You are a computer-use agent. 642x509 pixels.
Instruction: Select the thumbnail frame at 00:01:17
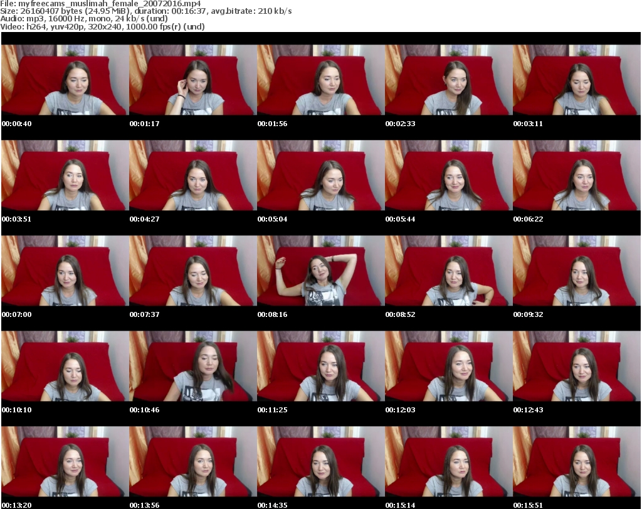(x=193, y=80)
